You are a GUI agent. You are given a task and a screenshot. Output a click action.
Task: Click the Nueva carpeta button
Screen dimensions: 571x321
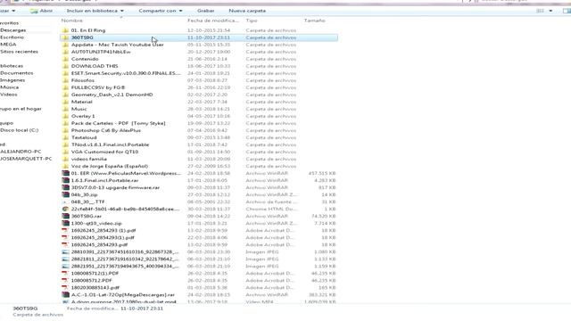[247, 11]
